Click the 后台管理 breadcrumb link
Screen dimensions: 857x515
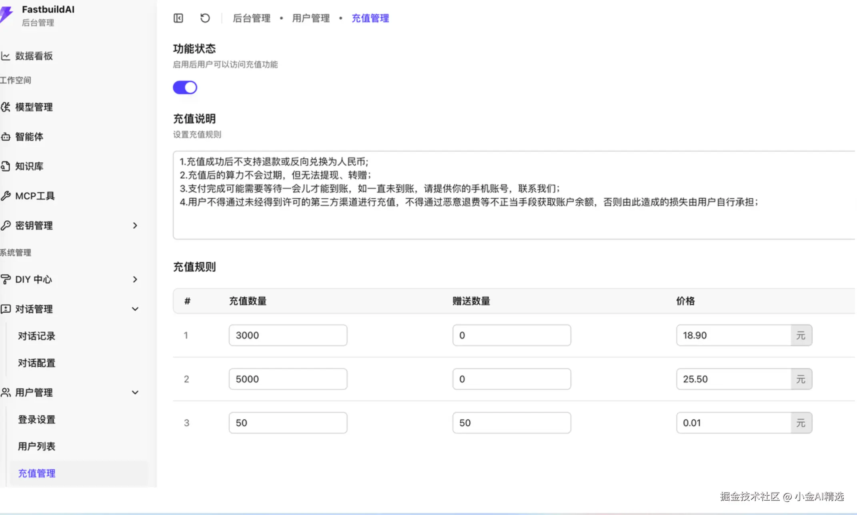[251, 18]
